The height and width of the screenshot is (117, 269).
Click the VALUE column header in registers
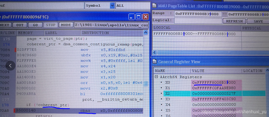216,71
